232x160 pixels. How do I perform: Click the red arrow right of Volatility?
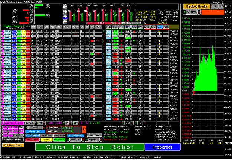click(44, 127)
